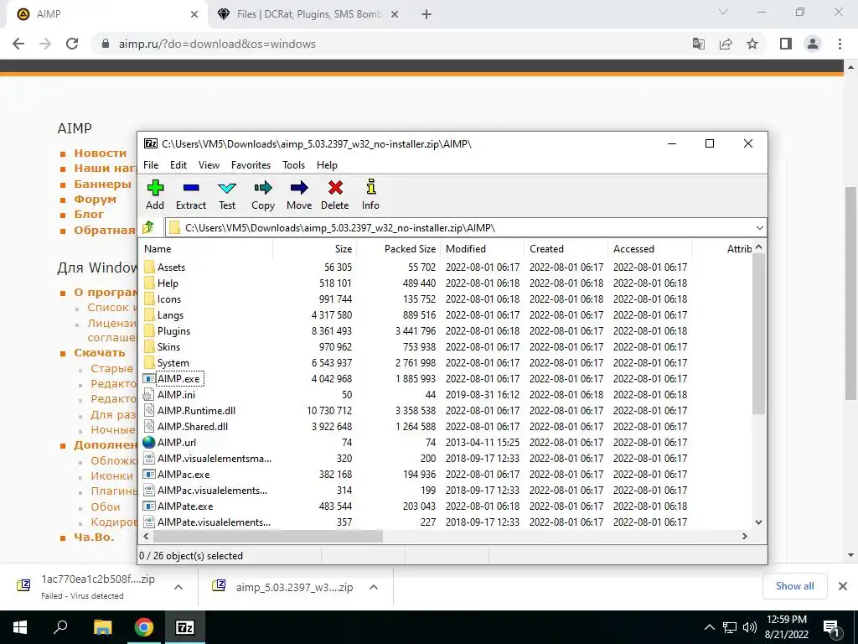Toggle the Chrome side panel icon

click(786, 44)
